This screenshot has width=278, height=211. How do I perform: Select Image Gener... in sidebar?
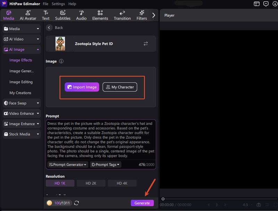coord(22,71)
